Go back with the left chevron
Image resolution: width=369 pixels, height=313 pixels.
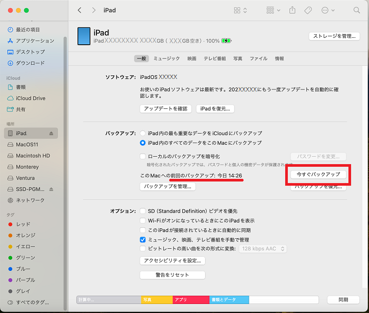[80, 10]
